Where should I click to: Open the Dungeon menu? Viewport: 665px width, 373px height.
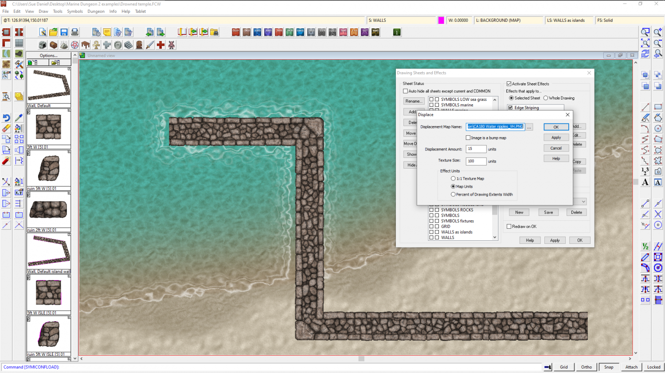pyautogui.click(x=96, y=12)
